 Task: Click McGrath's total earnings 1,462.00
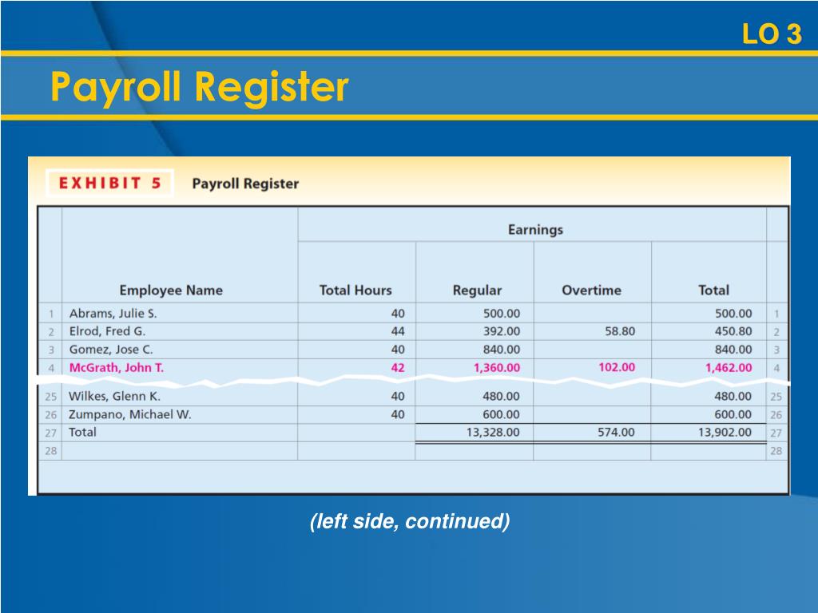(x=729, y=367)
